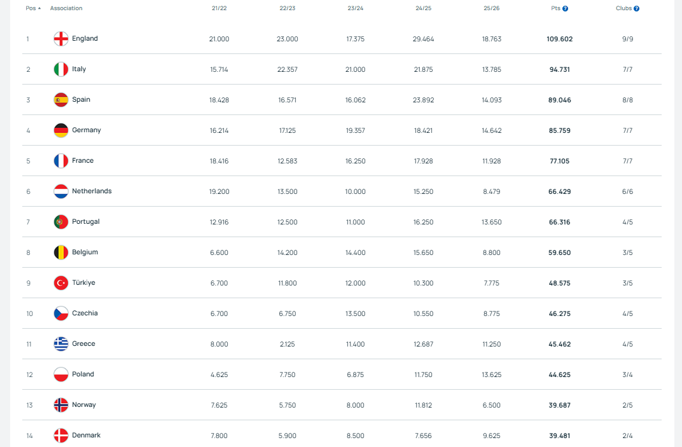This screenshot has height=447, width=682.
Task: Open the Belgium association link
Action: click(85, 252)
